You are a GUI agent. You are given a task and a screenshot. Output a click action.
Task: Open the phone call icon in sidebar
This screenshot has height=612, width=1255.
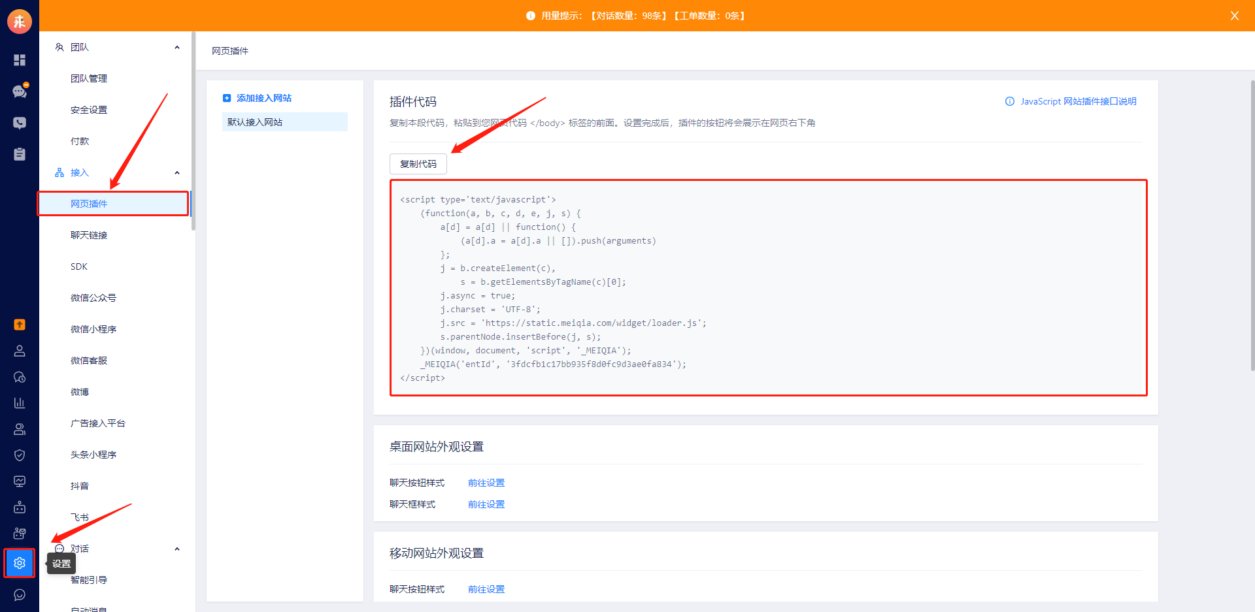click(x=20, y=123)
